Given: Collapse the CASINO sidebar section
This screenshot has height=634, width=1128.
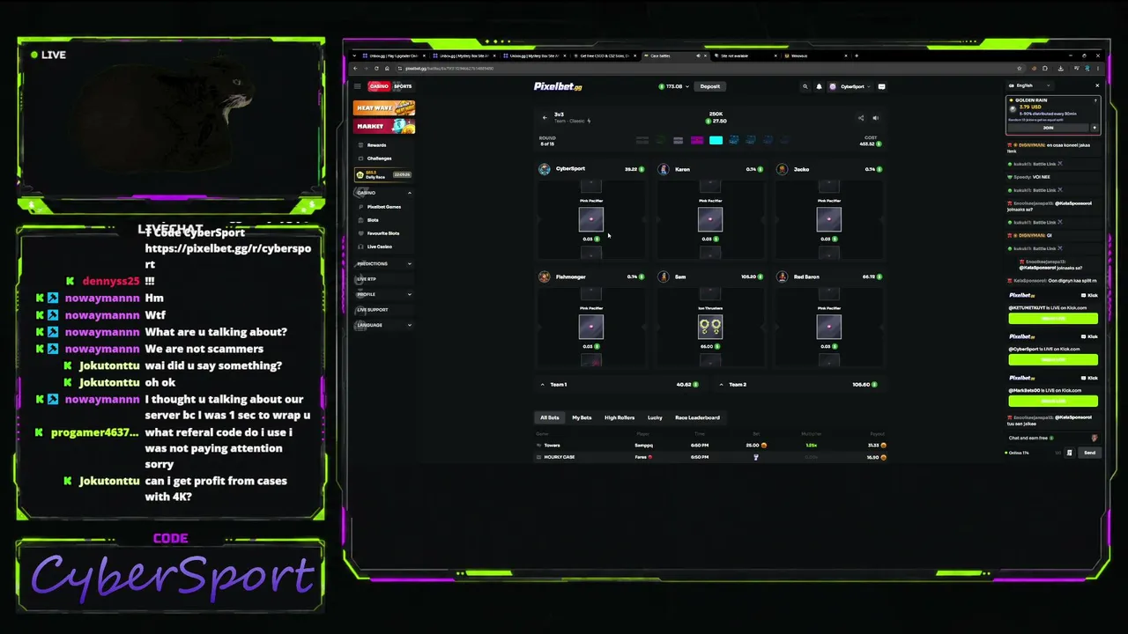Looking at the screenshot, I should pos(409,192).
